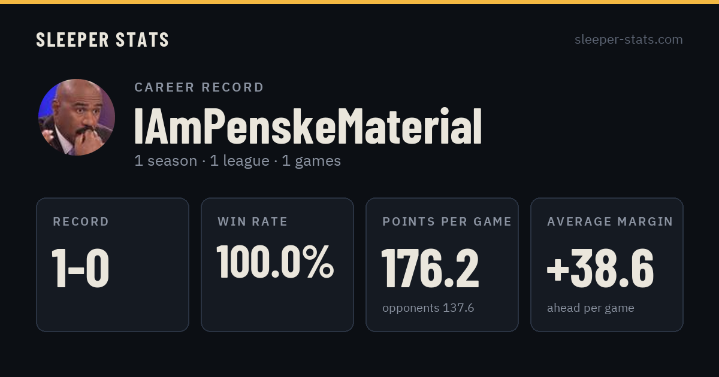Click the season, league, games summary line
The width and height of the screenshot is (719, 377).
[x=237, y=161]
